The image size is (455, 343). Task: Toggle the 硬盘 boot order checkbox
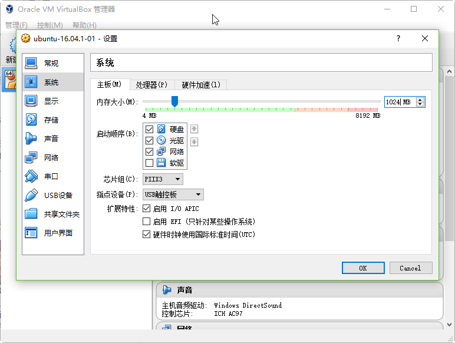(149, 129)
